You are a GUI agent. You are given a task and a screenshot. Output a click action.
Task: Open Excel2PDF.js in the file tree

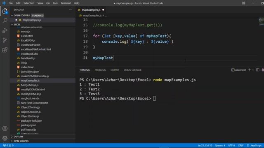(x=28, y=40)
